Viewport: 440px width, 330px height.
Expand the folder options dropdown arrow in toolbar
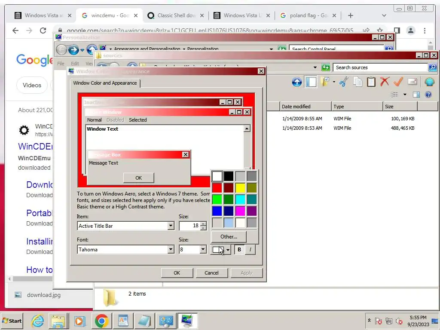pos(334,82)
